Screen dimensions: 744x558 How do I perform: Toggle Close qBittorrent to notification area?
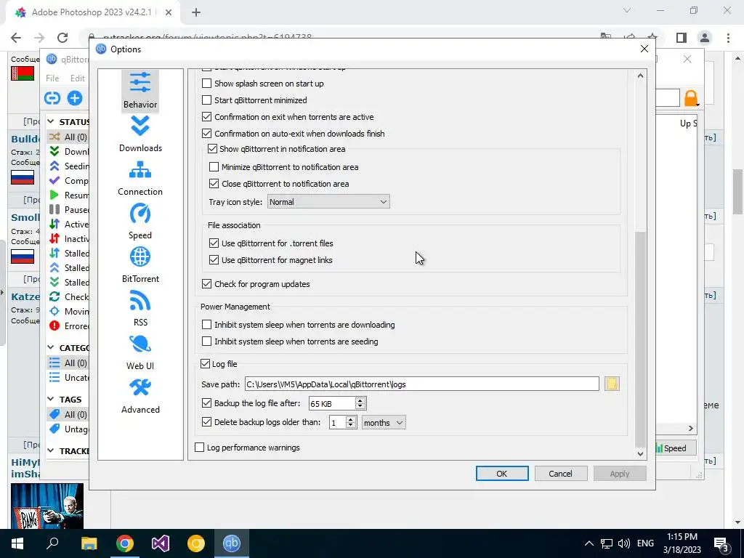[214, 184]
